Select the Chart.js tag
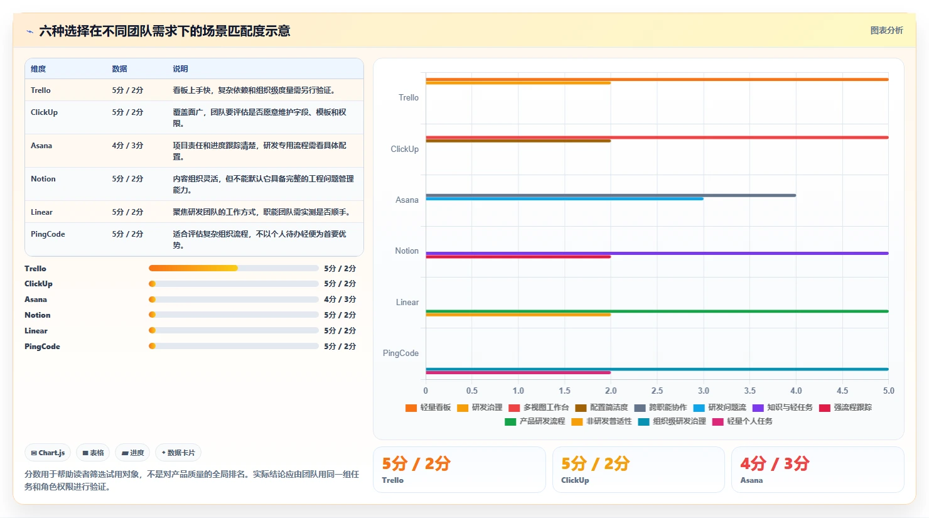 tap(48, 453)
